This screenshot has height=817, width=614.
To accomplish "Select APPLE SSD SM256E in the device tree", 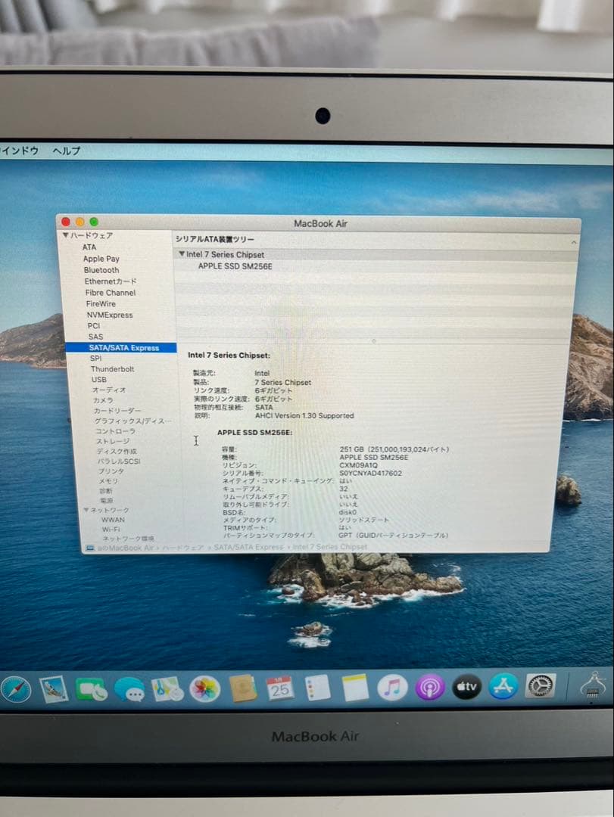I will tap(235, 266).
